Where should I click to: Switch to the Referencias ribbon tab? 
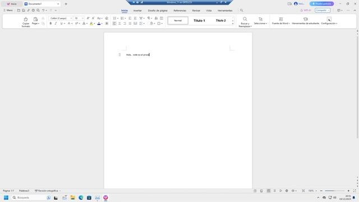179,11
